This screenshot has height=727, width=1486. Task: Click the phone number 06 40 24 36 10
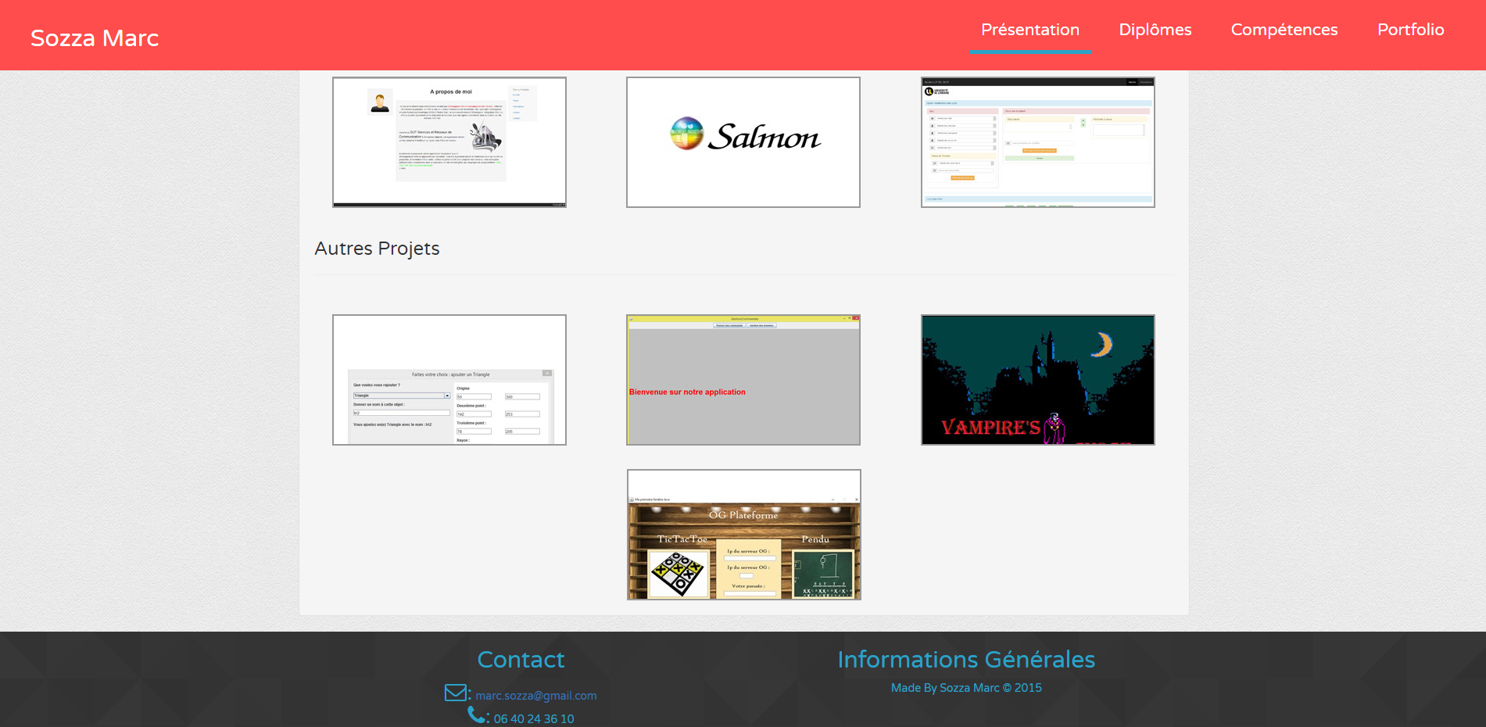533,718
